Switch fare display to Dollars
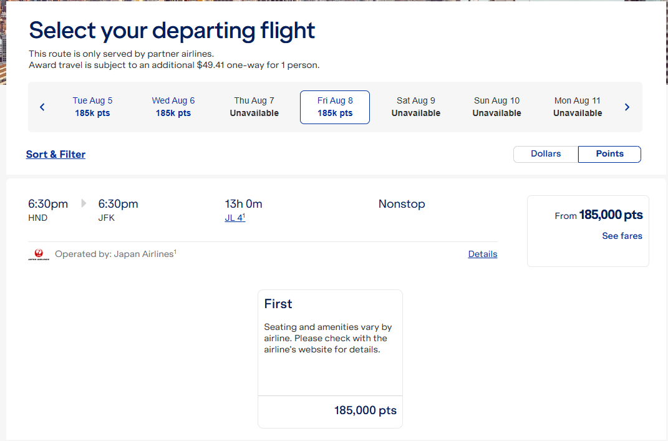 [546, 154]
